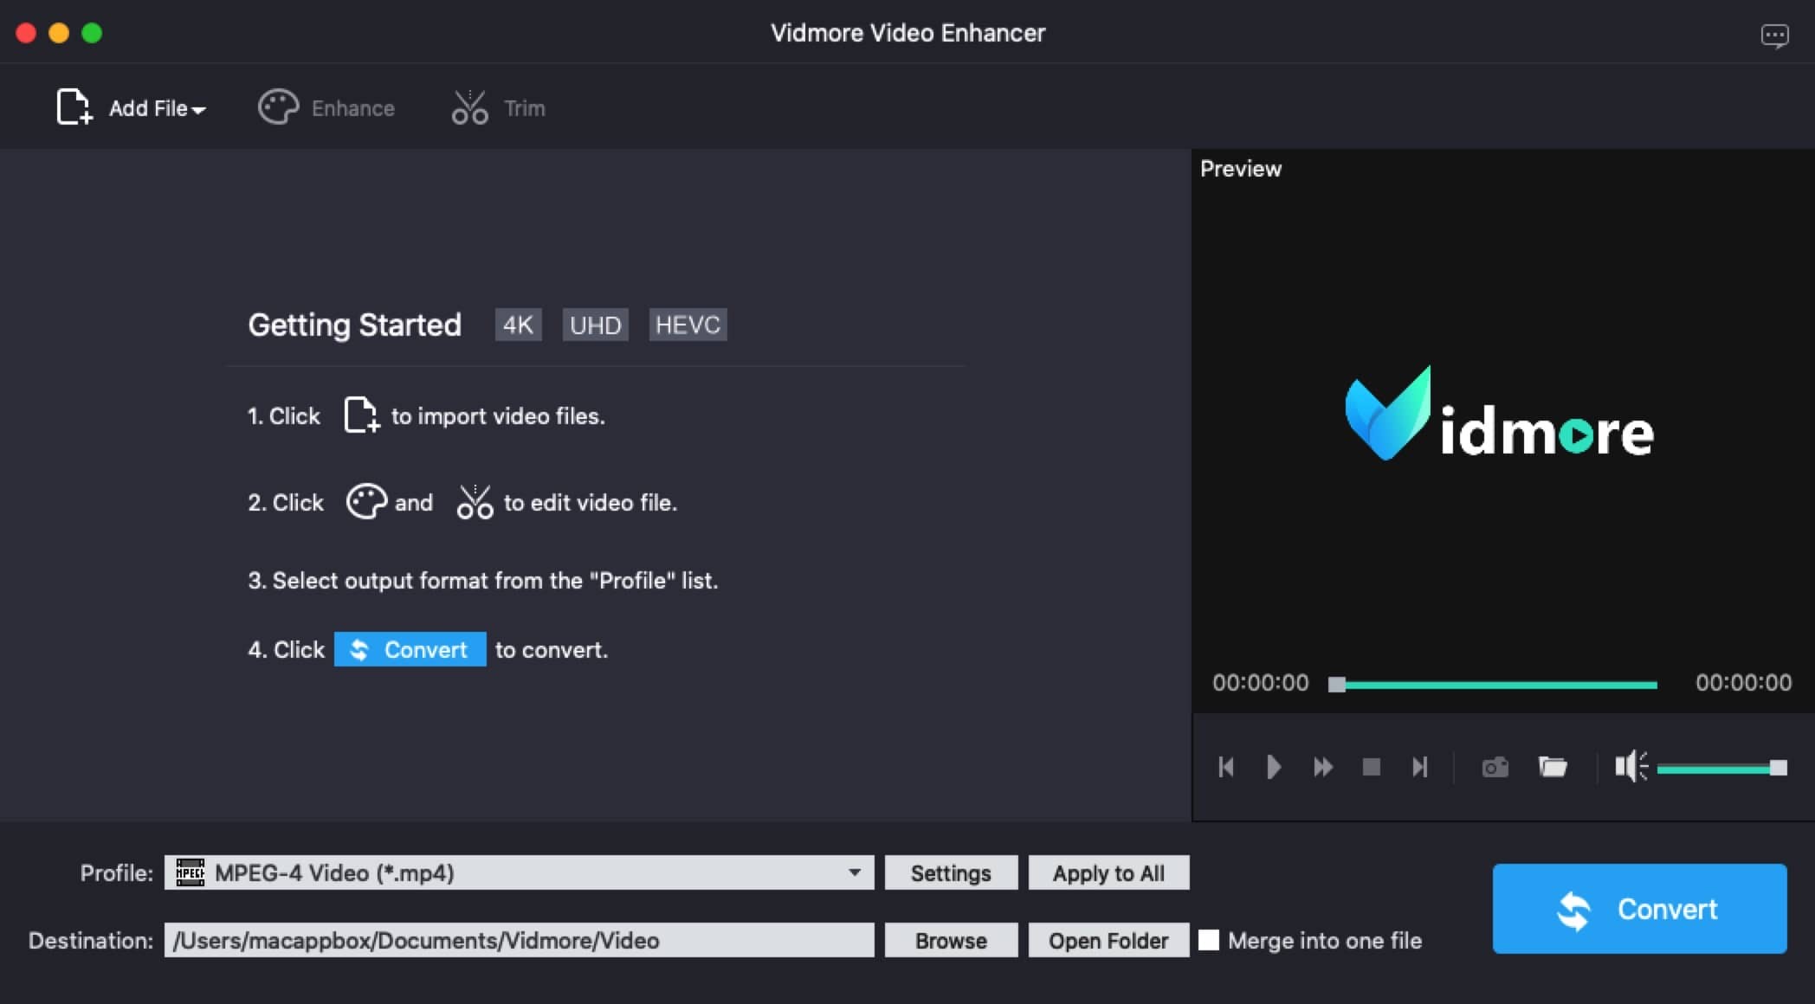Click the palette enhance icon in step 2
Screen dimensions: 1815x1004
click(365, 501)
